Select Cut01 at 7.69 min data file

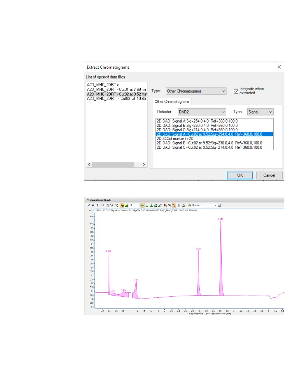117,89
